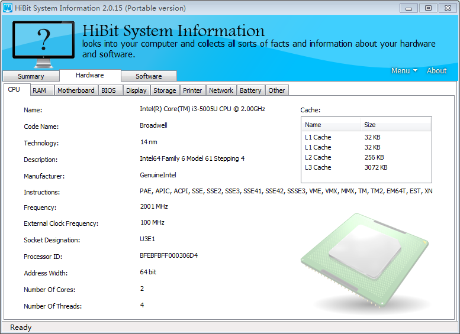Show the Display sub-tab

136,90
